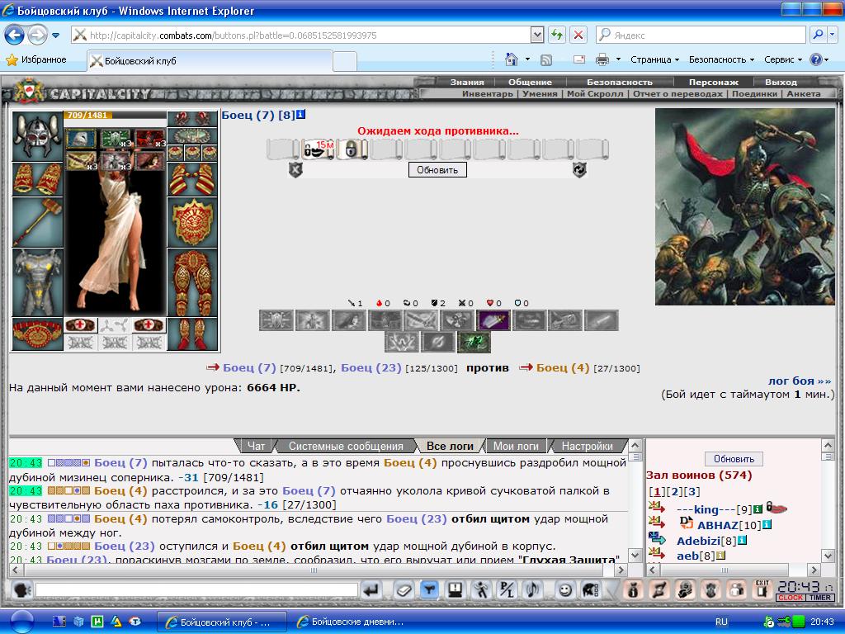Click the HP bar showing 709/1481
Screen dimensions: 845x634
click(114, 115)
